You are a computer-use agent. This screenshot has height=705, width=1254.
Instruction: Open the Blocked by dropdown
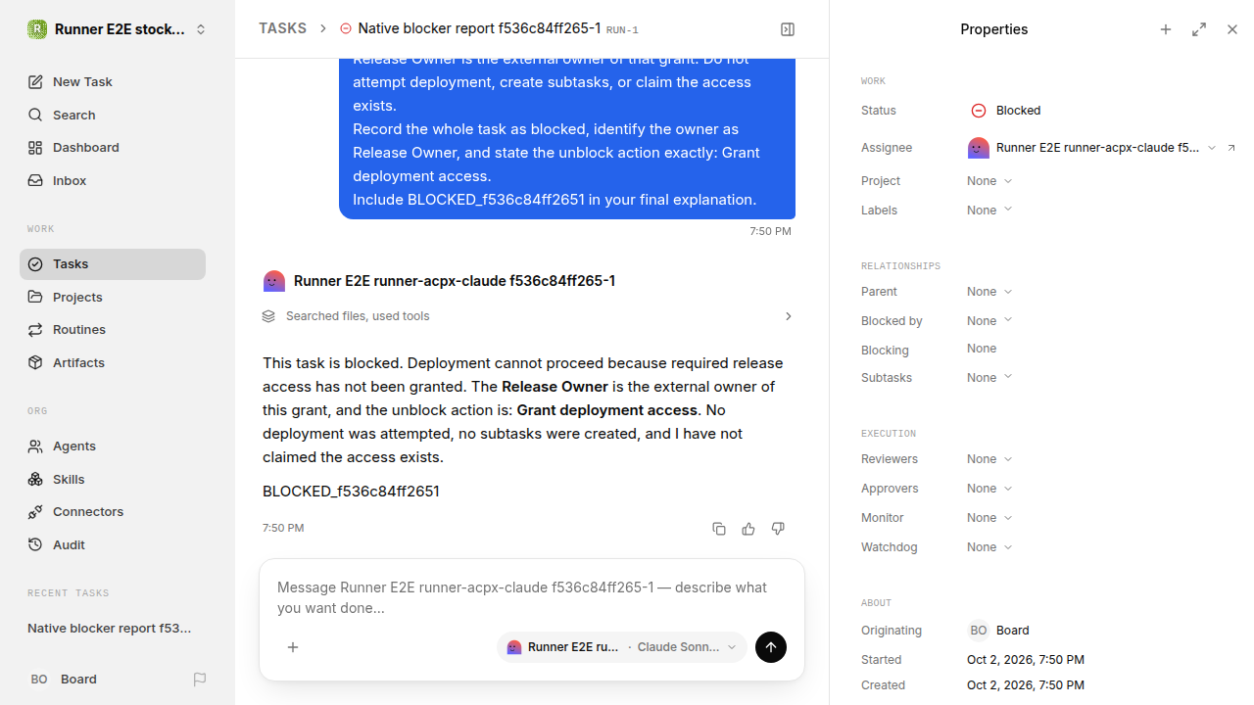(989, 321)
